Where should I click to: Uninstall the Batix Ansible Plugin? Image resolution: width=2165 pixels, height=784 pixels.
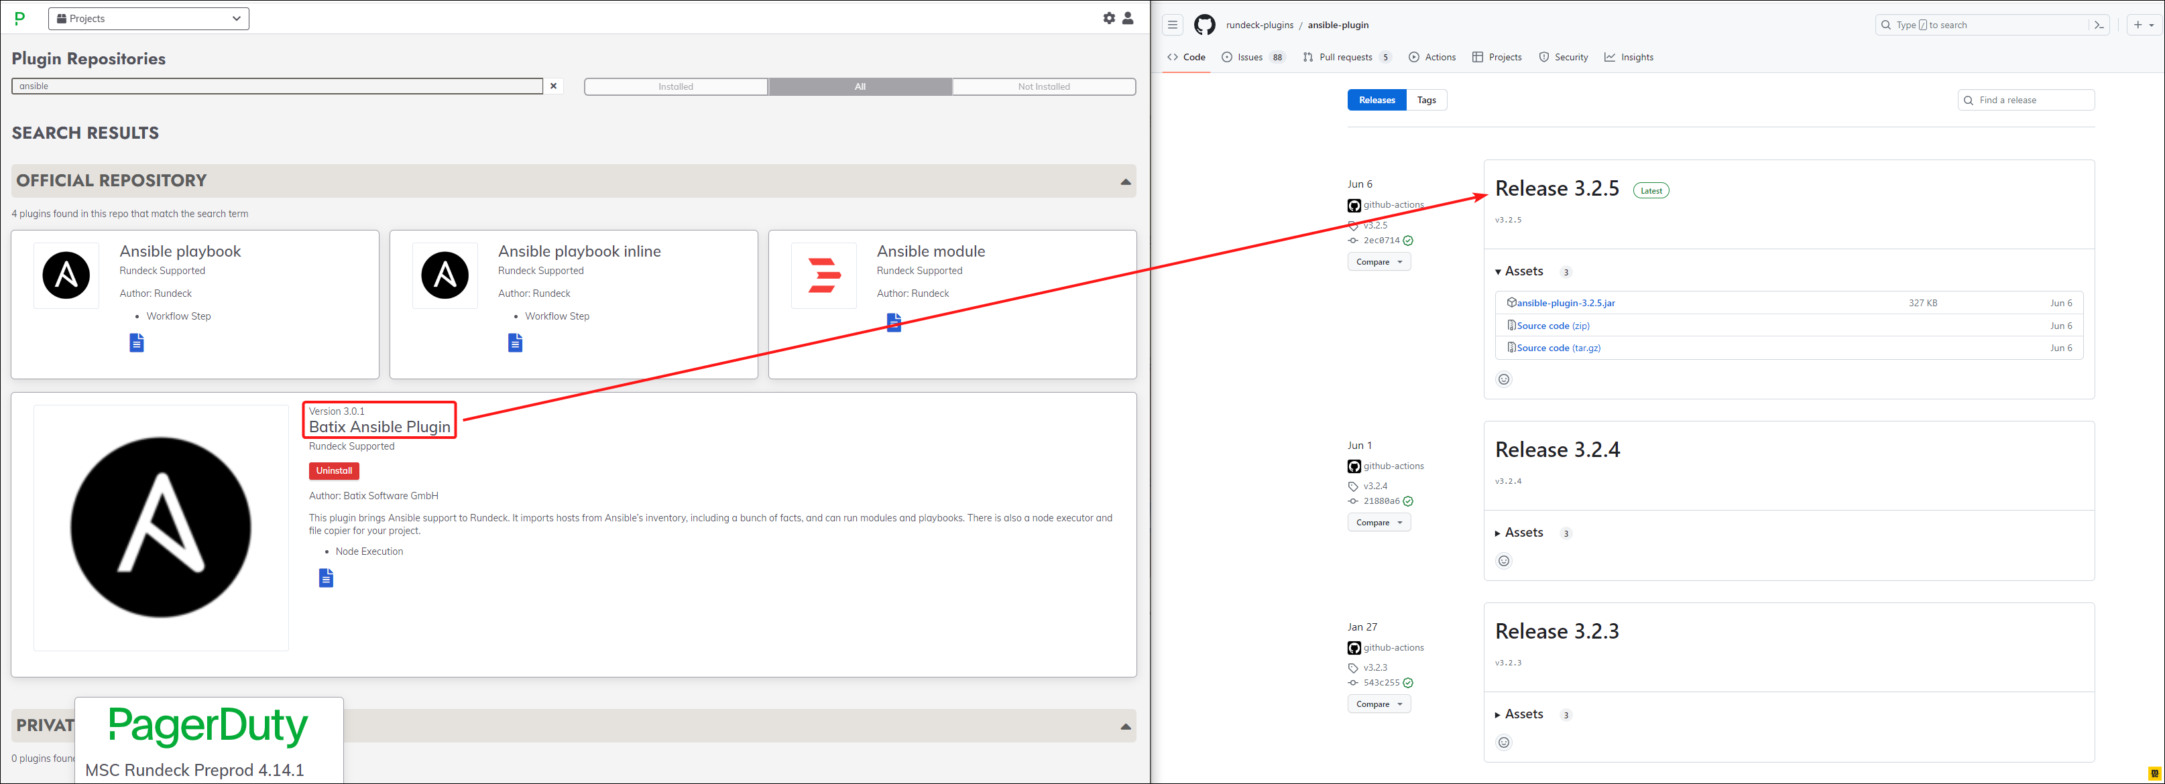pyautogui.click(x=334, y=470)
